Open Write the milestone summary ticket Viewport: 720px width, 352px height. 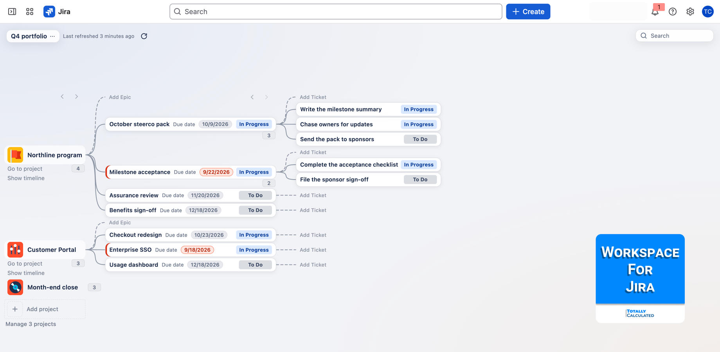368,110
